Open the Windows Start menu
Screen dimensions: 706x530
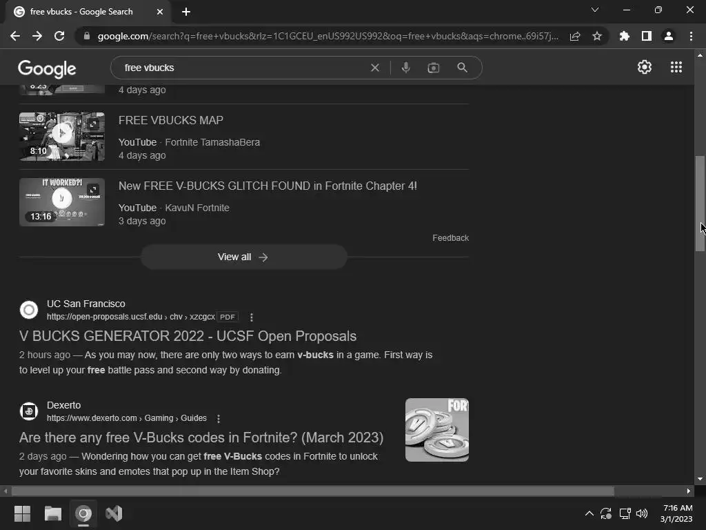pyautogui.click(x=22, y=513)
